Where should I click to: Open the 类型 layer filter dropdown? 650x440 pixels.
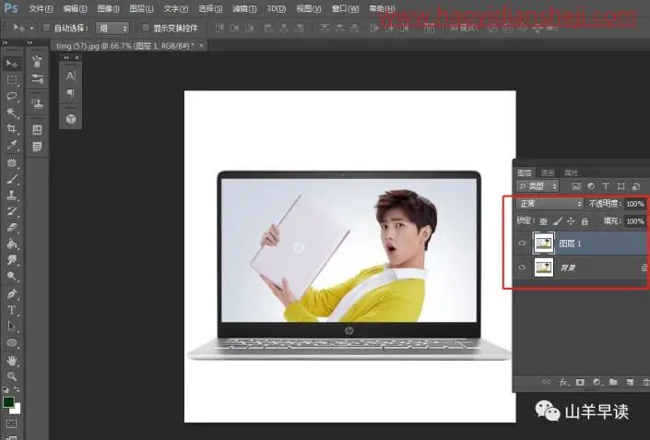(x=538, y=186)
